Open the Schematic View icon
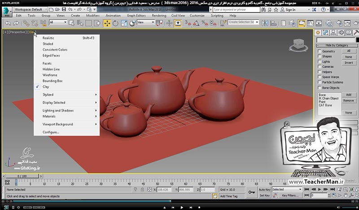The image size is (359, 210). click(x=319, y=23)
